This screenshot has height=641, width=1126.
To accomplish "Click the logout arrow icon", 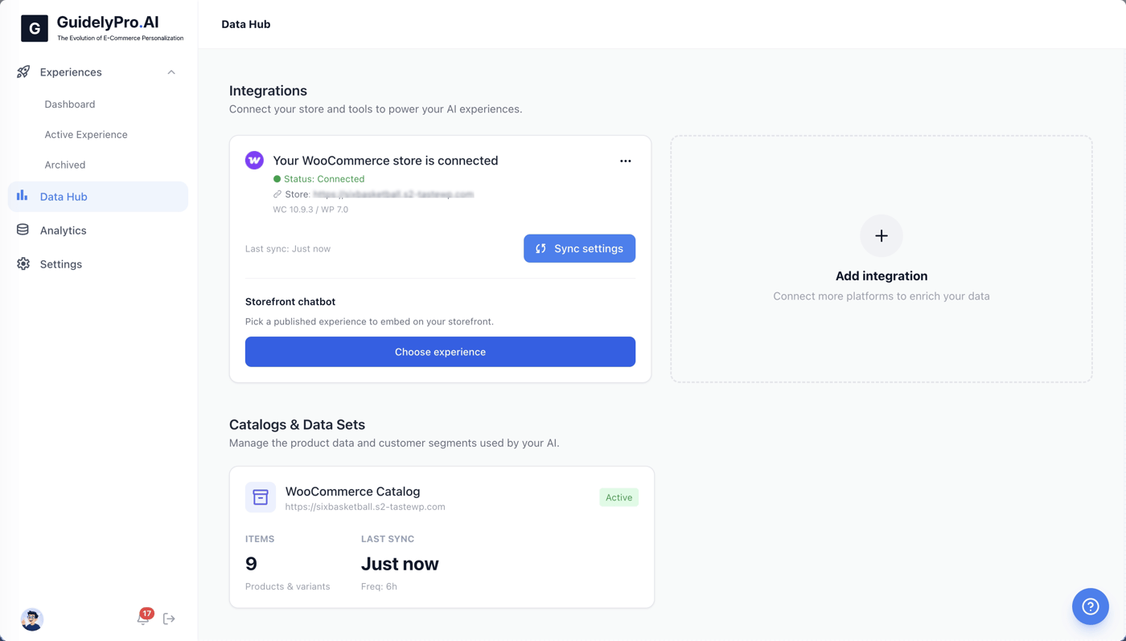I will click(x=169, y=619).
